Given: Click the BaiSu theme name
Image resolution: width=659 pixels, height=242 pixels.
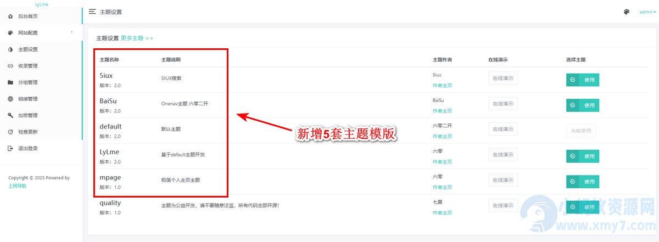Looking at the screenshot, I should (108, 101).
